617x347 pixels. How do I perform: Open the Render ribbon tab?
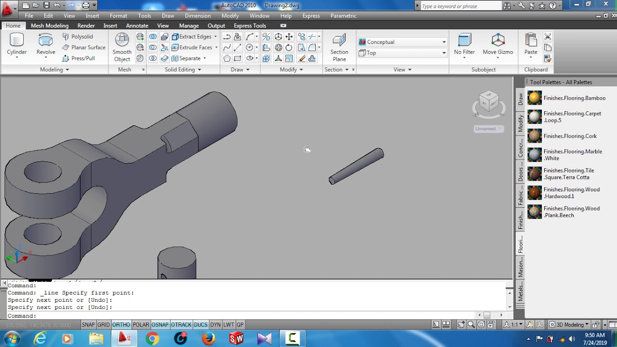tap(86, 26)
